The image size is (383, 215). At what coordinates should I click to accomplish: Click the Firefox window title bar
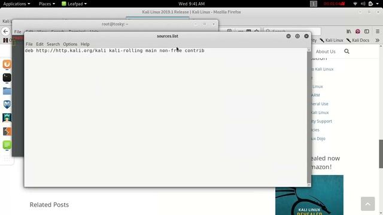coord(191,12)
